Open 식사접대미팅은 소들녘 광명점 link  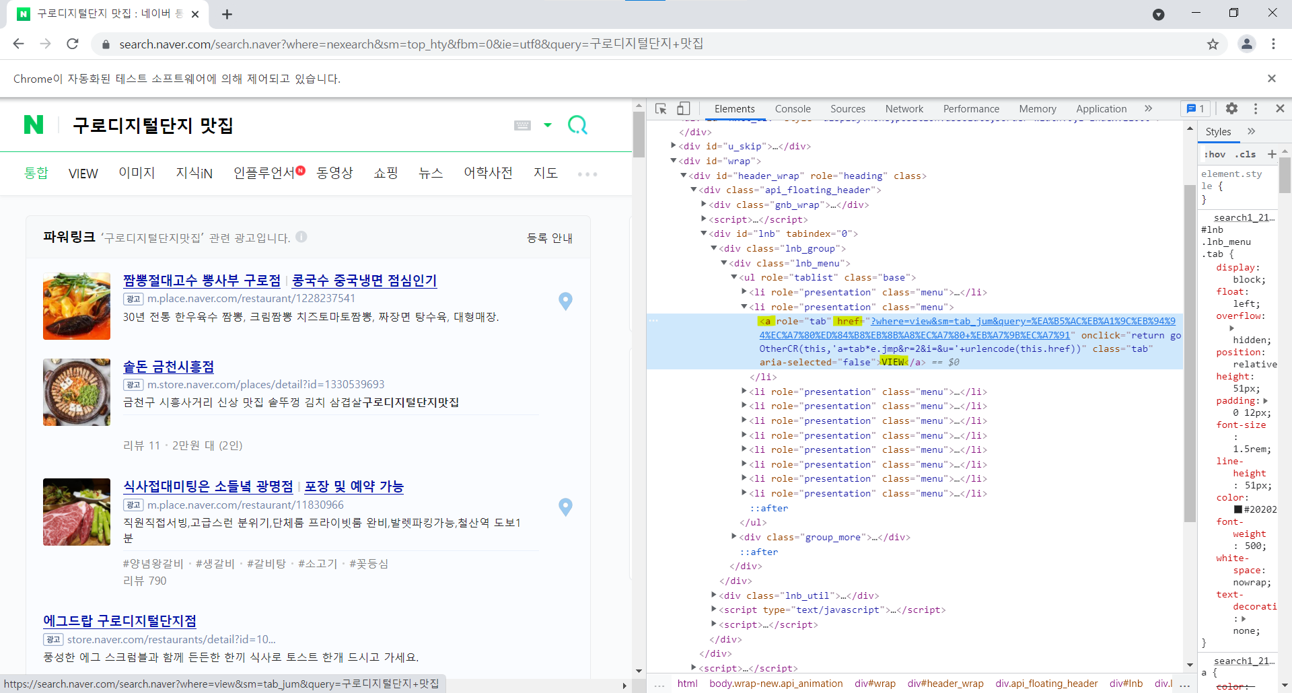(x=209, y=486)
